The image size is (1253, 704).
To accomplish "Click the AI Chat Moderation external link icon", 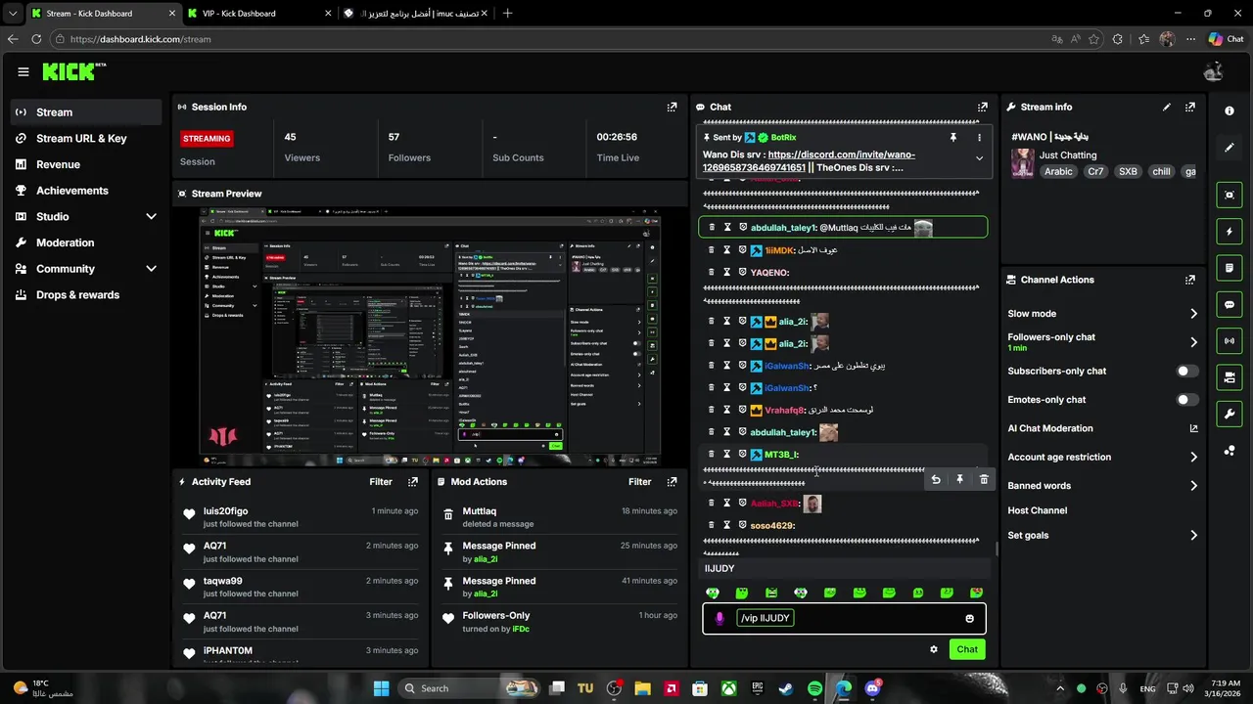I will point(1193,428).
